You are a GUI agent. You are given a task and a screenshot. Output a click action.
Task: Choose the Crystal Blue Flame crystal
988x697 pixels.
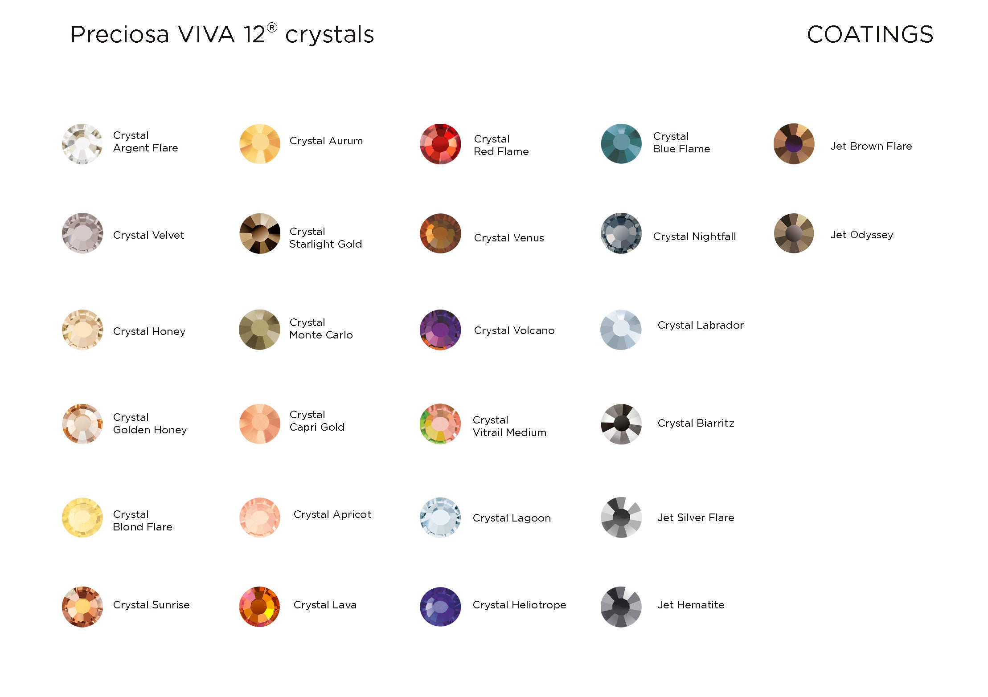pos(621,144)
